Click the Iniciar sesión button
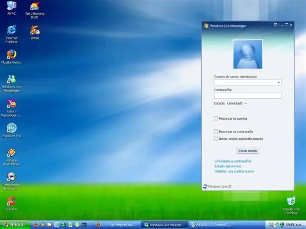The width and height of the screenshot is (306, 229). (248, 150)
